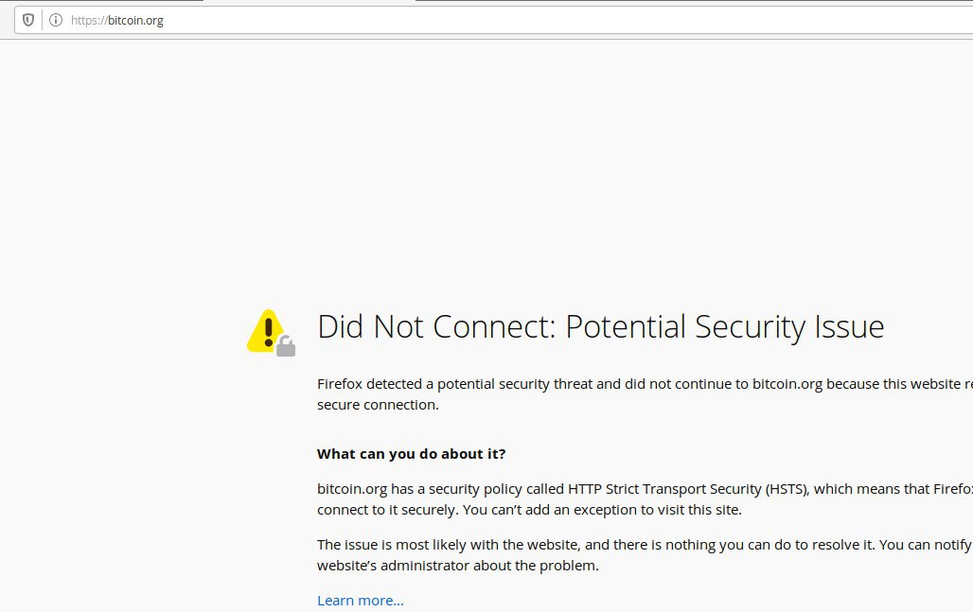Click 'HTTP Strict Transport Security' phrase
This screenshot has height=612, width=973.
click(664, 489)
